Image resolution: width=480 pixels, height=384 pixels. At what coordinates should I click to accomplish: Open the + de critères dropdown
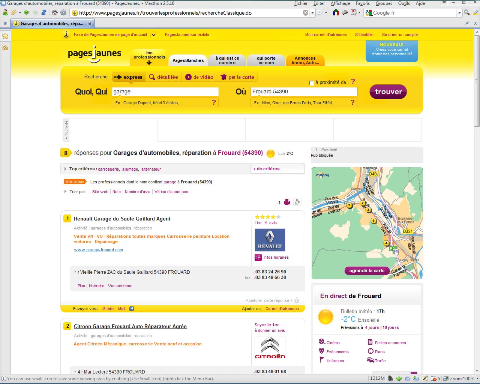[x=277, y=169]
